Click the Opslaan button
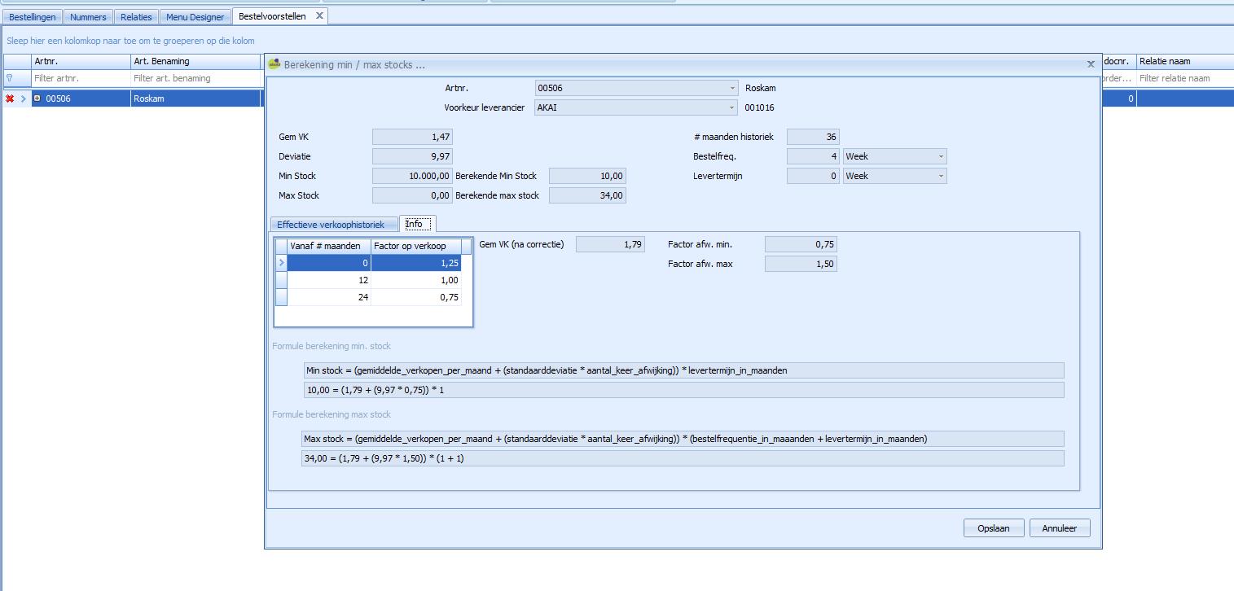Image resolution: width=1234 pixels, height=591 pixels. [993, 528]
